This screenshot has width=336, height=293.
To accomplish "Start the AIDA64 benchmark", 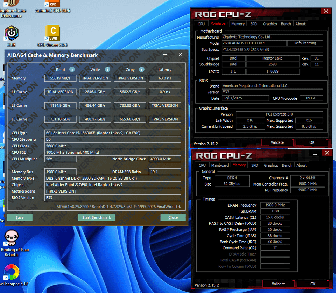I will [96, 217].
